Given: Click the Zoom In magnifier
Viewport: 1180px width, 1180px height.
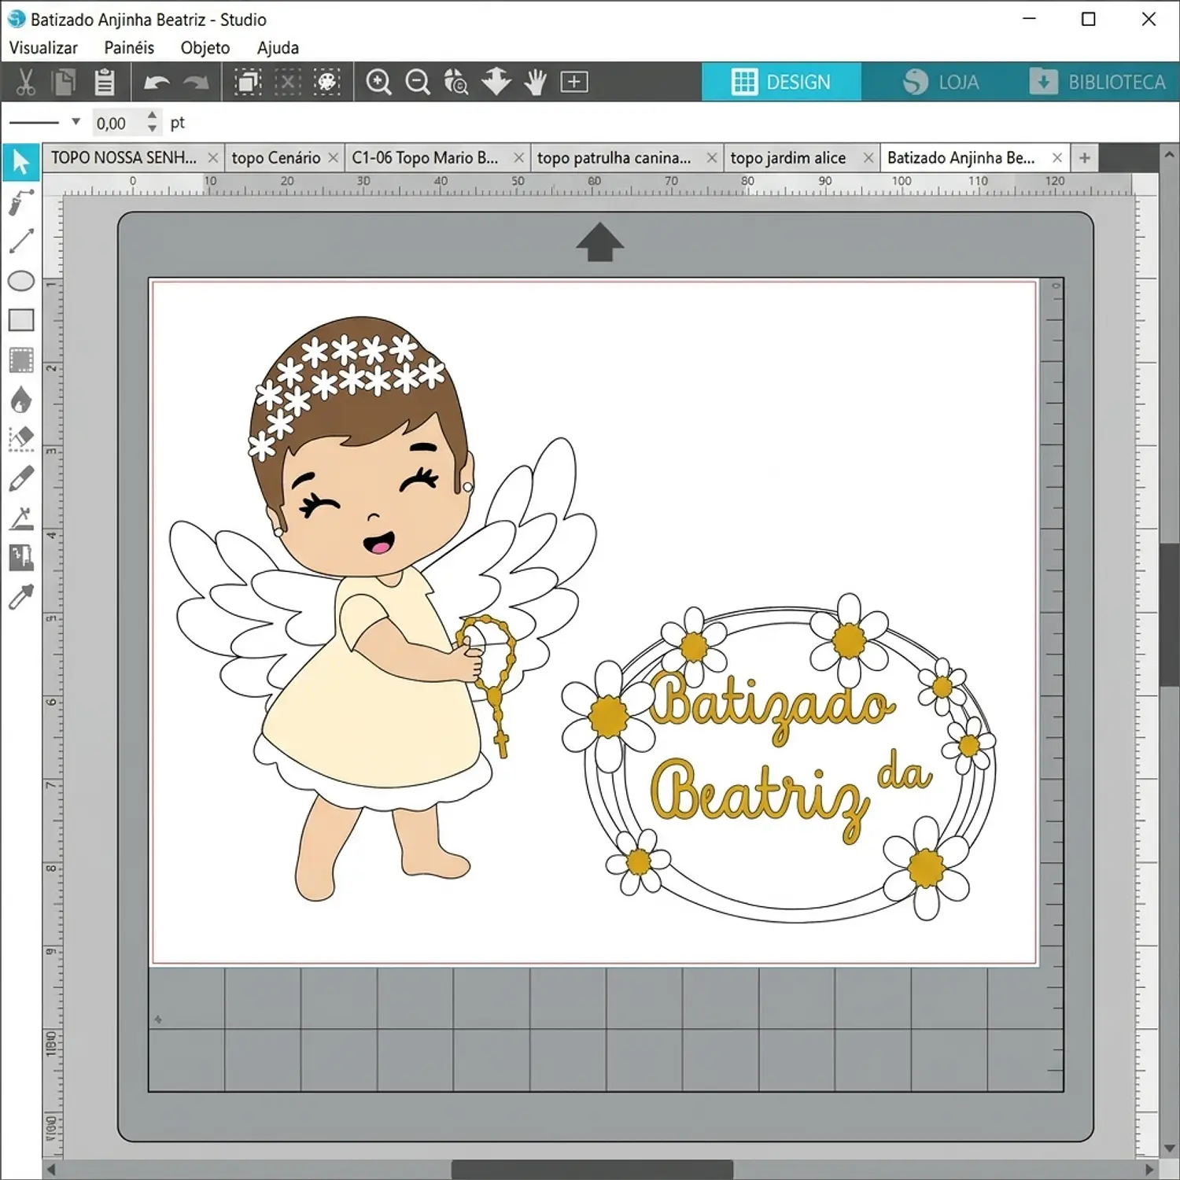Looking at the screenshot, I should [378, 82].
